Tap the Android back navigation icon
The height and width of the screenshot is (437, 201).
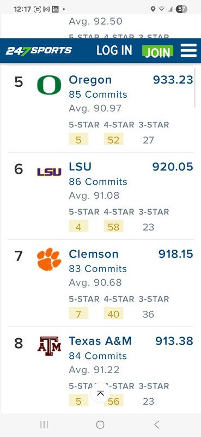point(157,425)
